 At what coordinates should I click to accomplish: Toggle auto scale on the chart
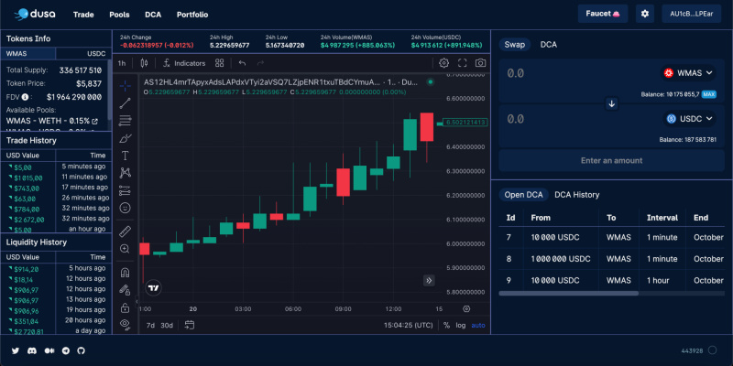(x=478, y=325)
